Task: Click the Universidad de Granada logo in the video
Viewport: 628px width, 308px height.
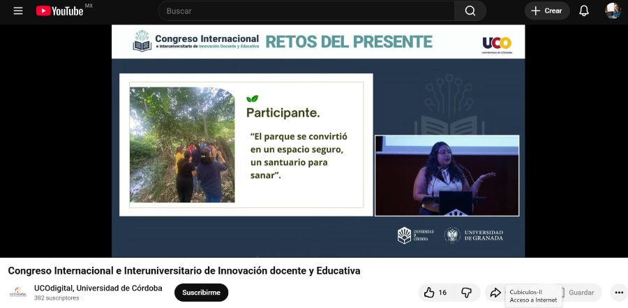Action: 474,235
